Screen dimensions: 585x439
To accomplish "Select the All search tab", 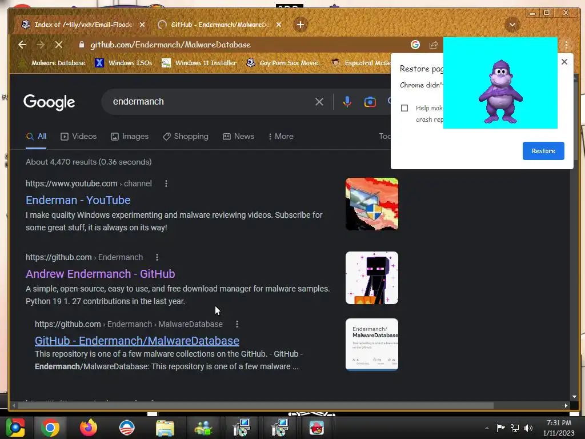I will click(36, 137).
